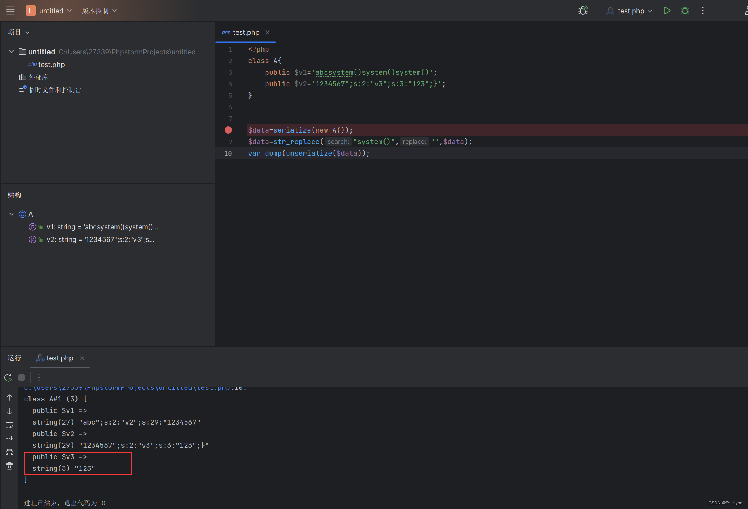Collapse class A in structure panel
Viewport: 748px width, 509px height.
[12, 214]
